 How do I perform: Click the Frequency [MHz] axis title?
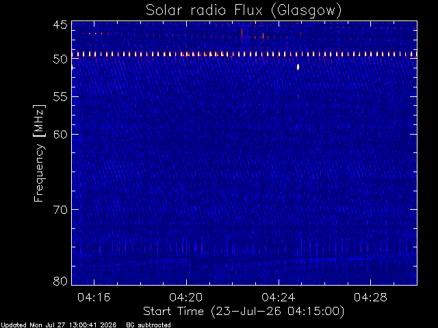pos(39,153)
